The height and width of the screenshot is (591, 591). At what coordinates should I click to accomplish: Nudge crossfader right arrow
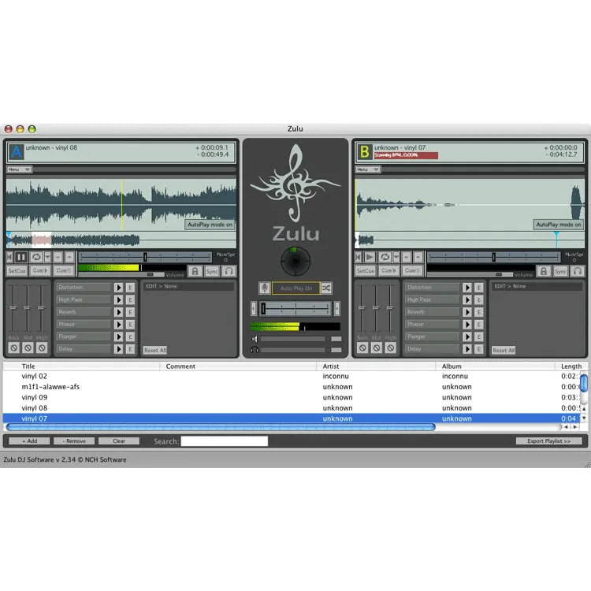[337, 308]
